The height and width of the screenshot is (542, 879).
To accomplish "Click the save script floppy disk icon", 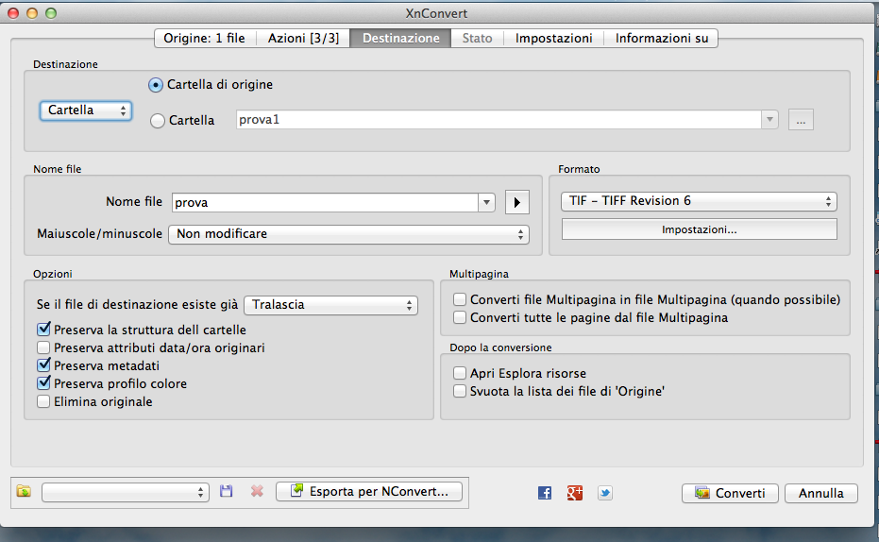I will (x=226, y=492).
